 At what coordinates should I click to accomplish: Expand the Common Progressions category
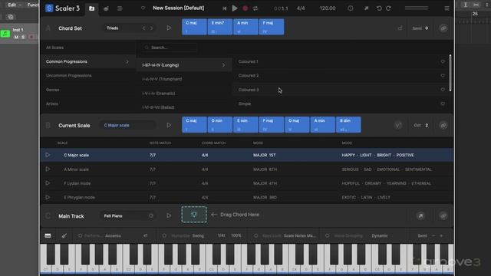coord(87,61)
